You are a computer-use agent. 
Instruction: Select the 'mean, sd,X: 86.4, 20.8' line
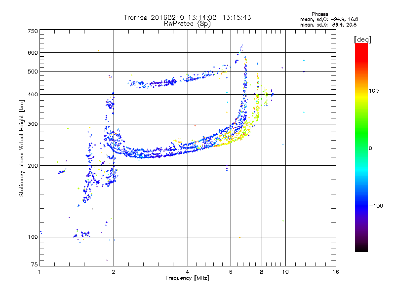point(328,25)
